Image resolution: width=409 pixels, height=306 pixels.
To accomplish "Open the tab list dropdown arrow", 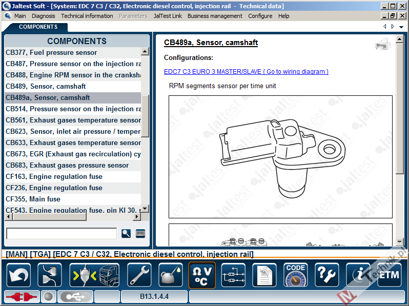I will (401, 27).
